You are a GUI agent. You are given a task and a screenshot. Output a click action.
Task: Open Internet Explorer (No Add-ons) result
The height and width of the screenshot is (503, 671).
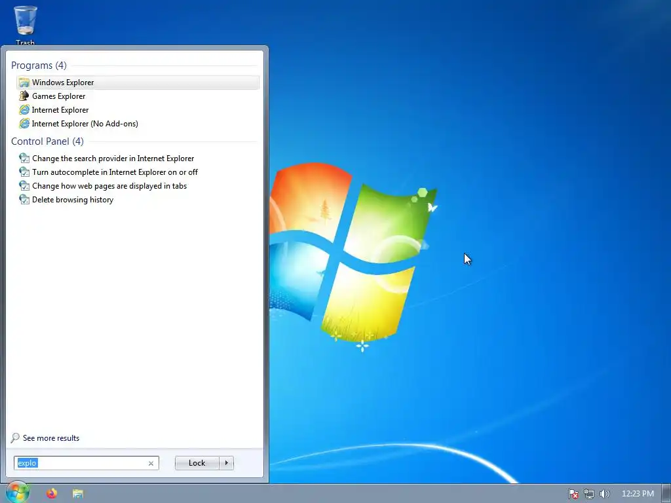(x=138, y=124)
